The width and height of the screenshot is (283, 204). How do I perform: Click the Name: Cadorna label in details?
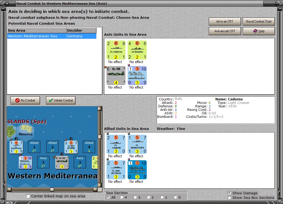(229, 99)
